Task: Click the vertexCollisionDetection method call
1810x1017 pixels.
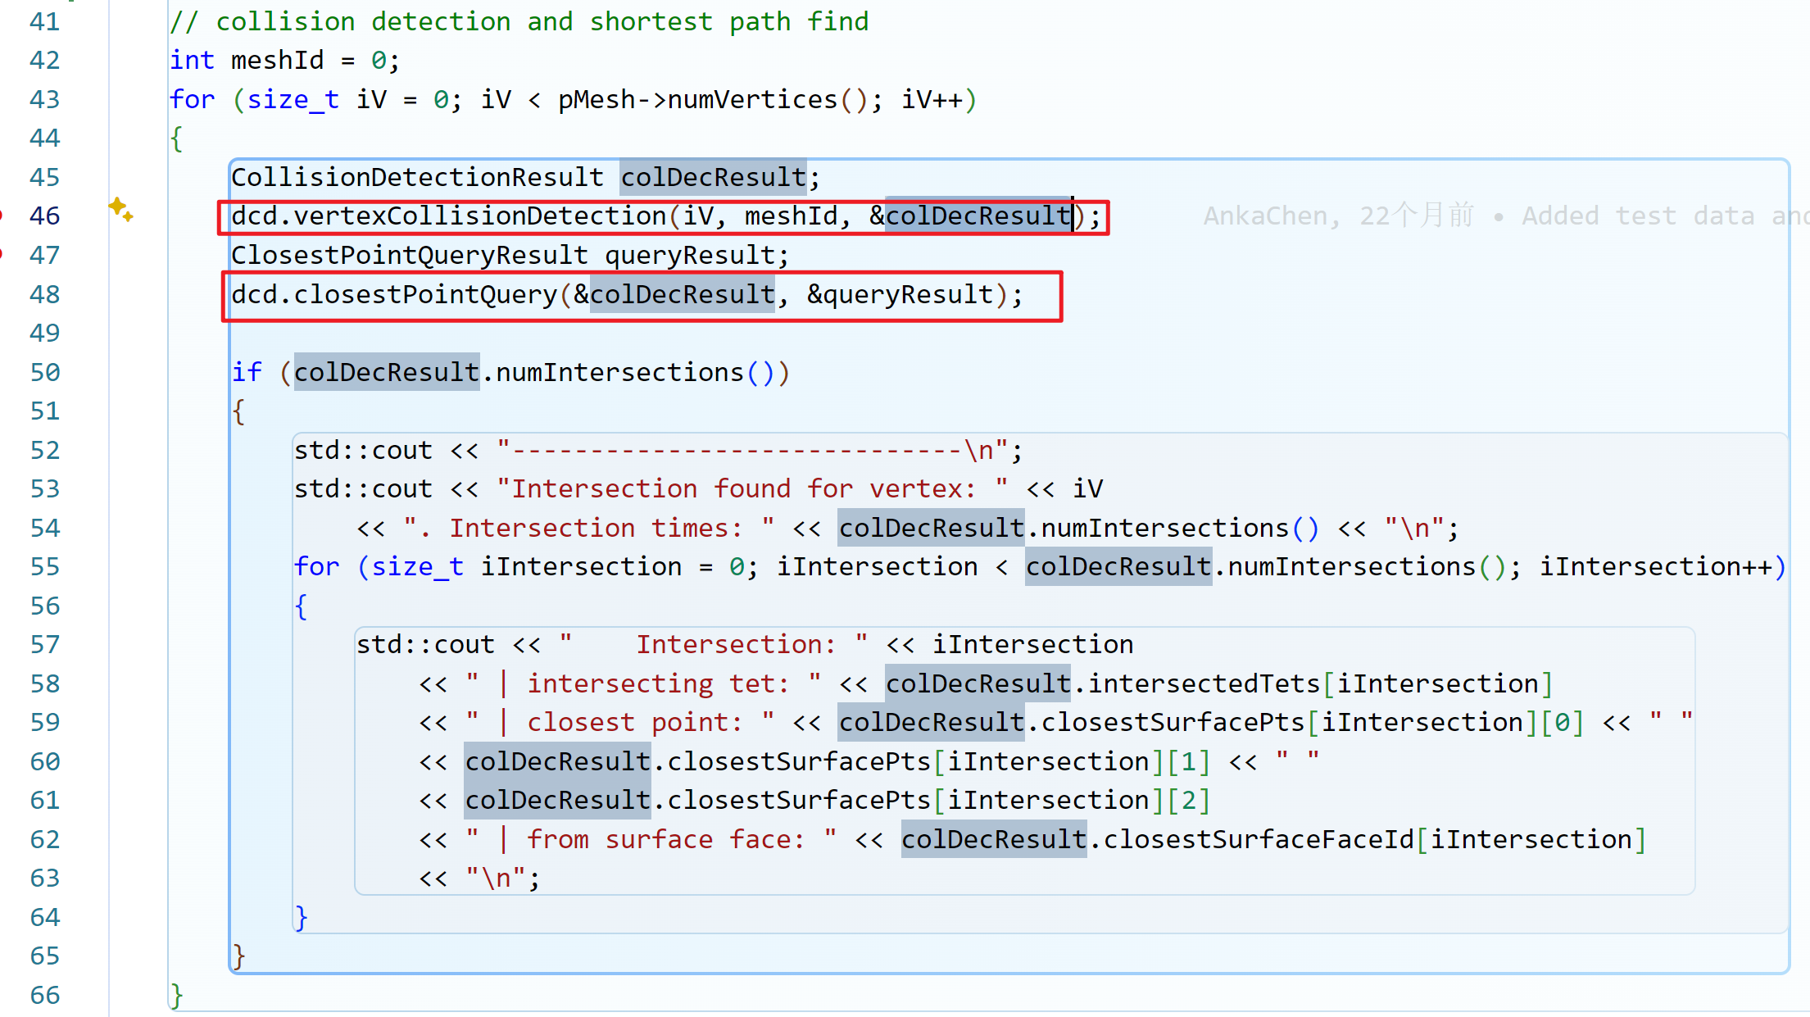Action: 479,216
